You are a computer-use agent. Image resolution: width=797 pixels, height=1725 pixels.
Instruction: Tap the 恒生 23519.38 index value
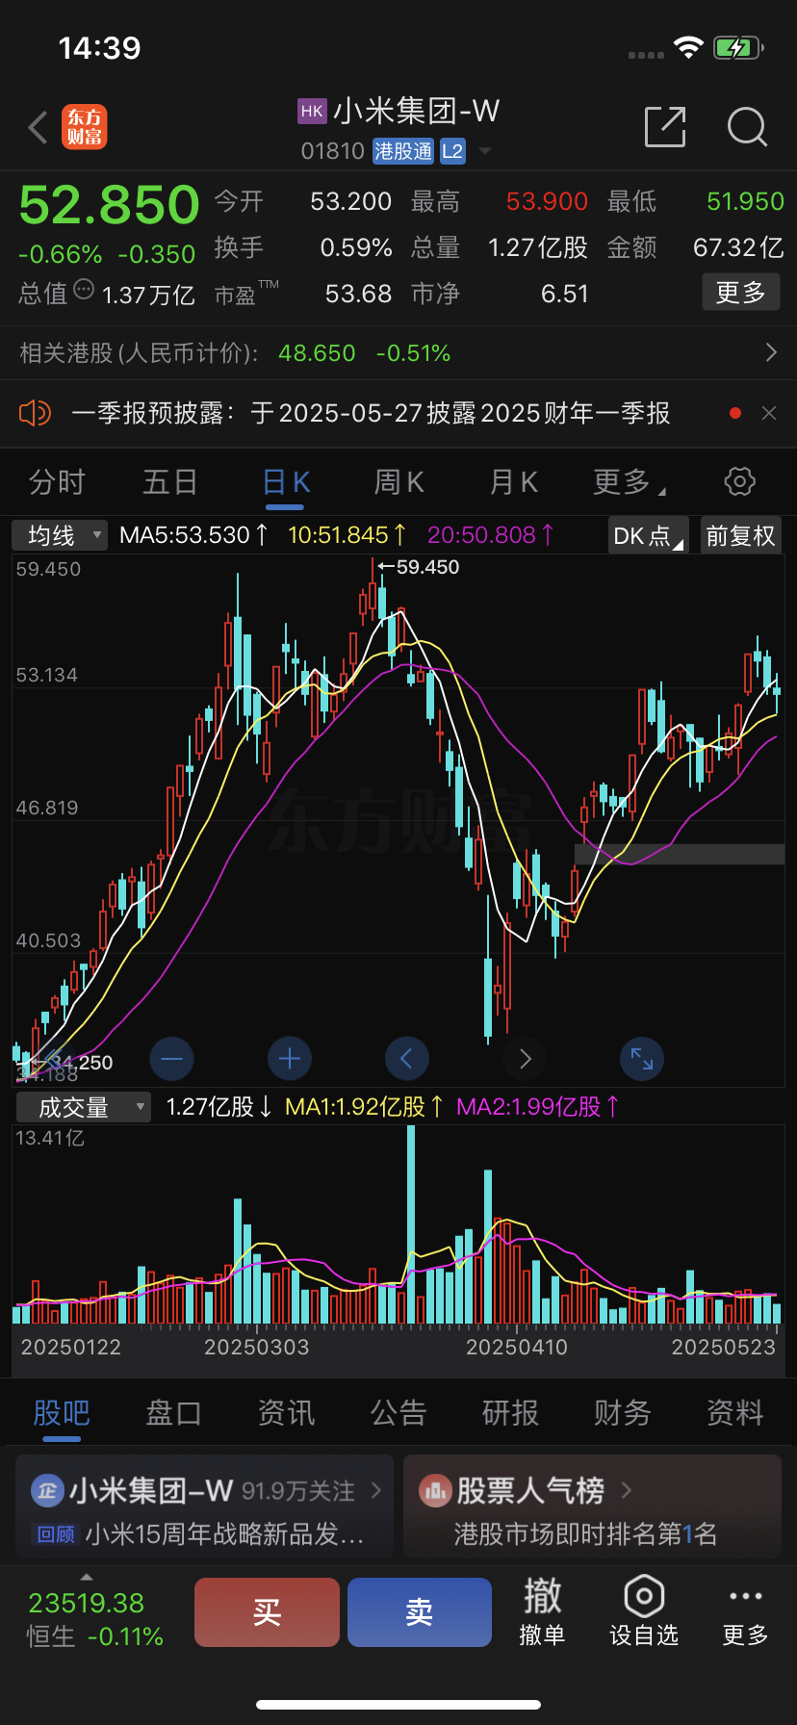click(x=87, y=1603)
